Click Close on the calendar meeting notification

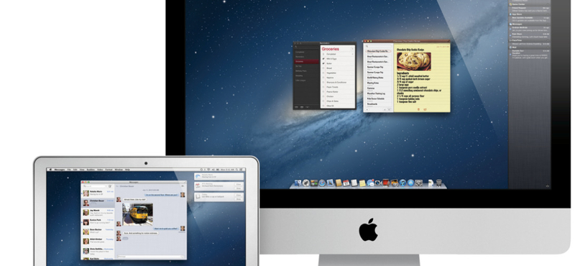pos(239,184)
